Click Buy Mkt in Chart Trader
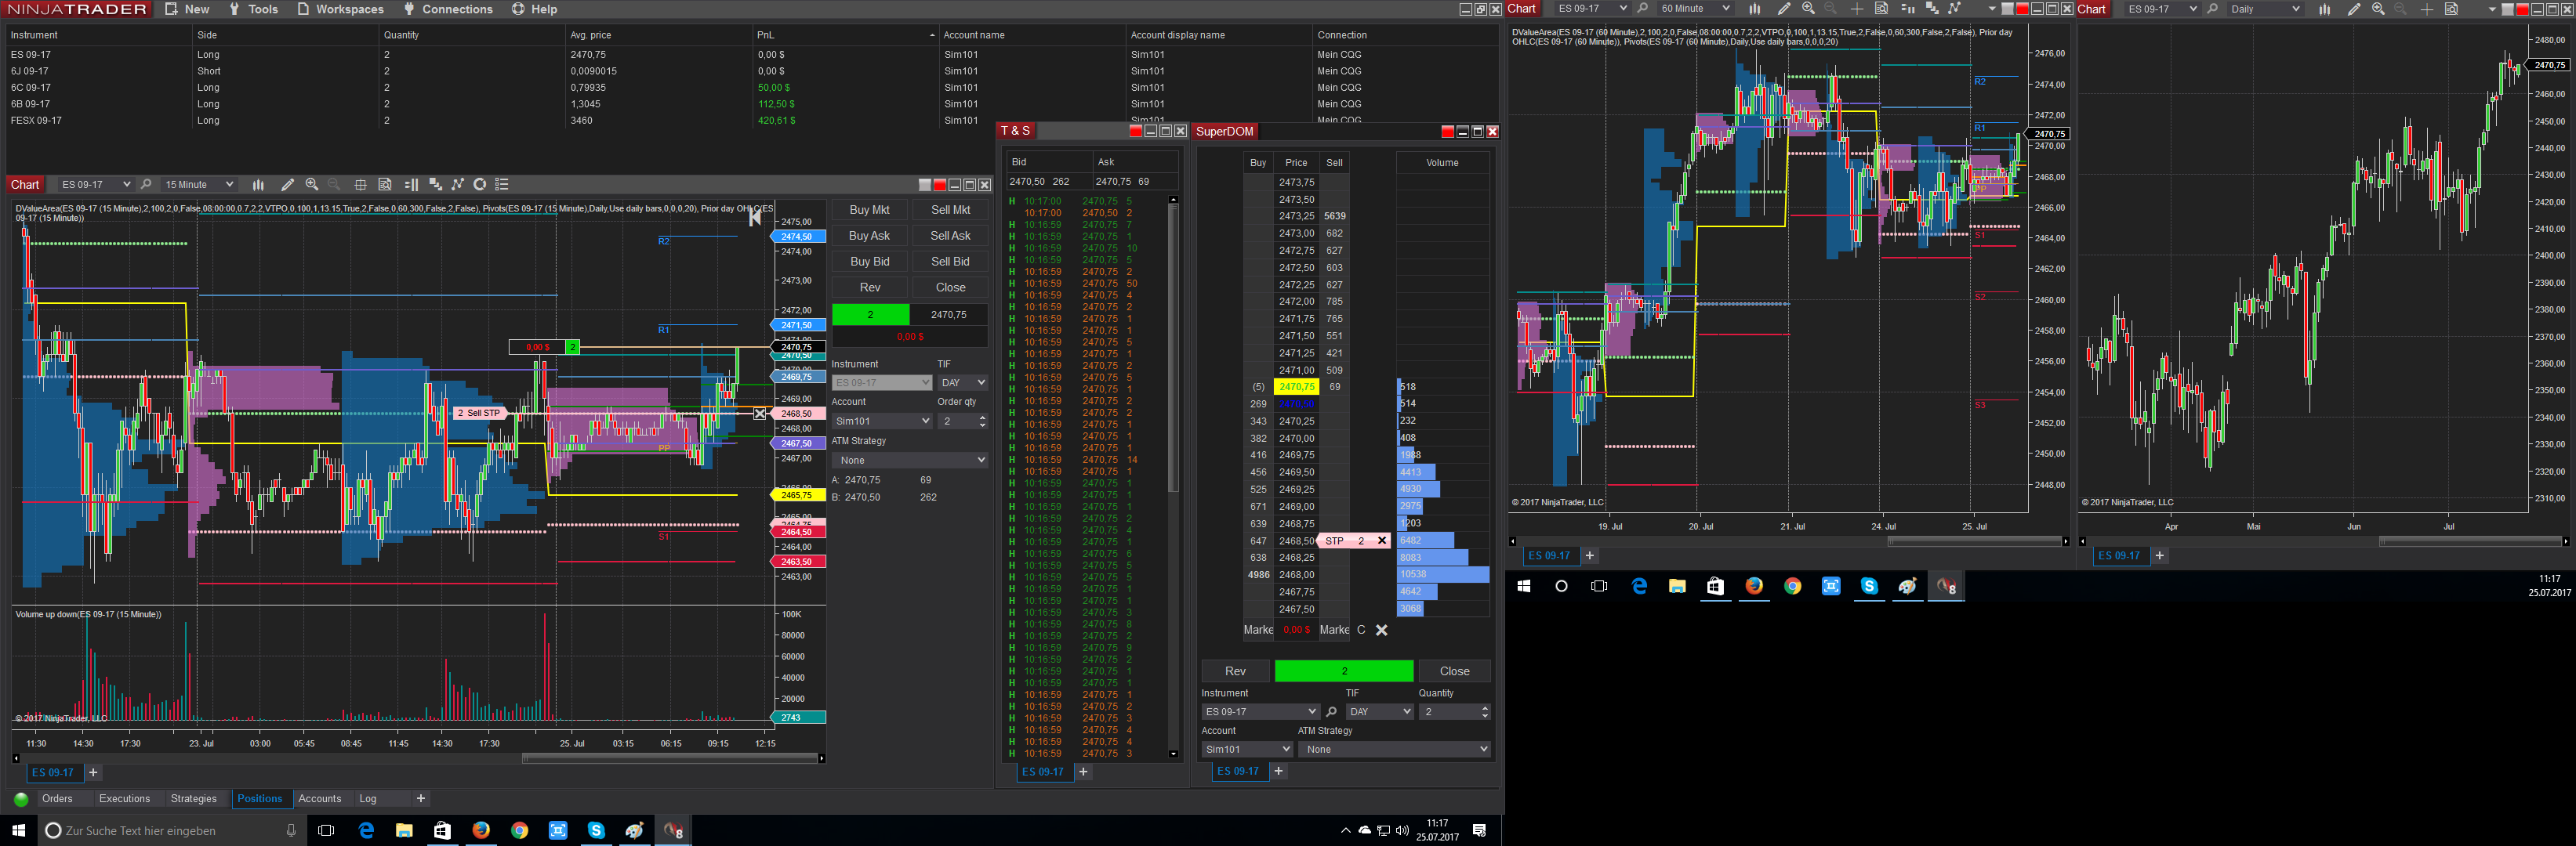Screen dimensions: 2576x846 click(x=869, y=210)
